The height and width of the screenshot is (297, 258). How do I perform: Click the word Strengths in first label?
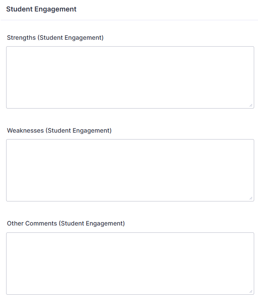(21, 38)
